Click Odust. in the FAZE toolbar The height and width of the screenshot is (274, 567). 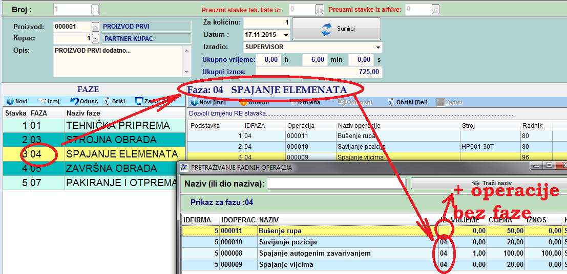[x=84, y=101]
